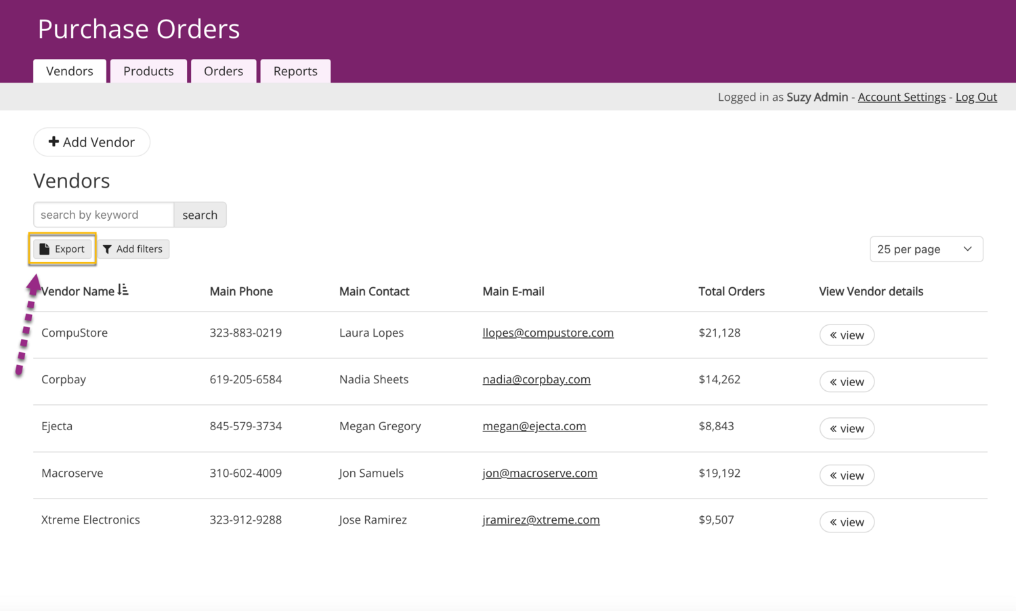
Task: Click the search by keyword field
Action: 104,215
